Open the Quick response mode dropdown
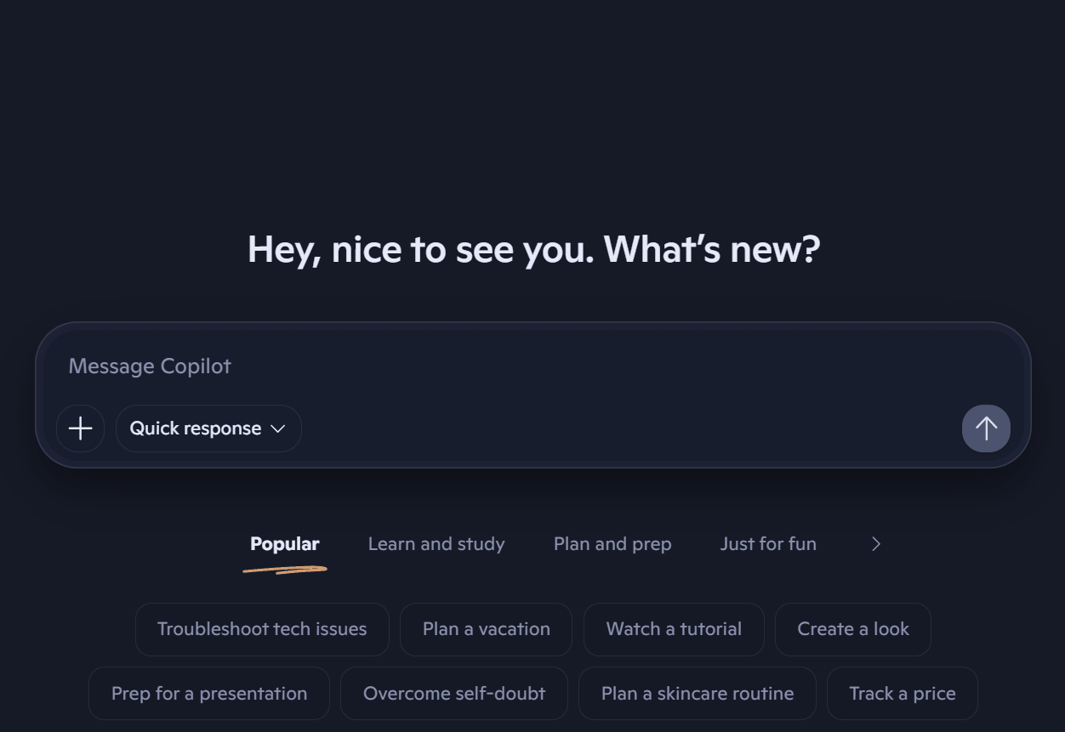Viewport: 1065px width, 732px height. click(208, 428)
